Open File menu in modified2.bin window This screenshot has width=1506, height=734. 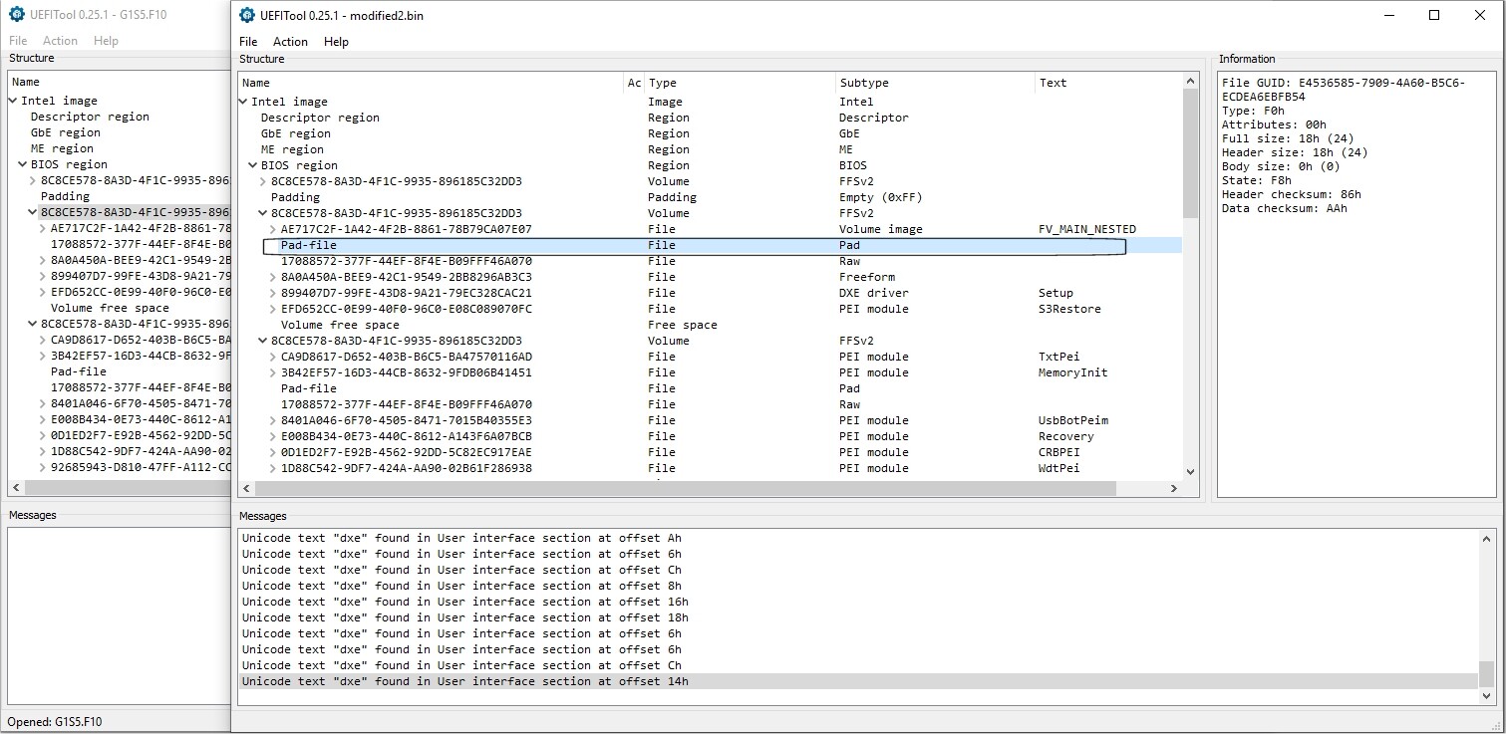click(248, 42)
